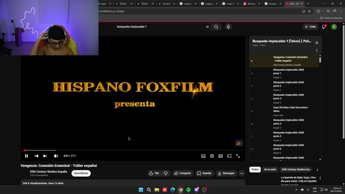Click the current 'Venganza: Conexión Estambul' playlist entry

pyautogui.click(x=284, y=61)
